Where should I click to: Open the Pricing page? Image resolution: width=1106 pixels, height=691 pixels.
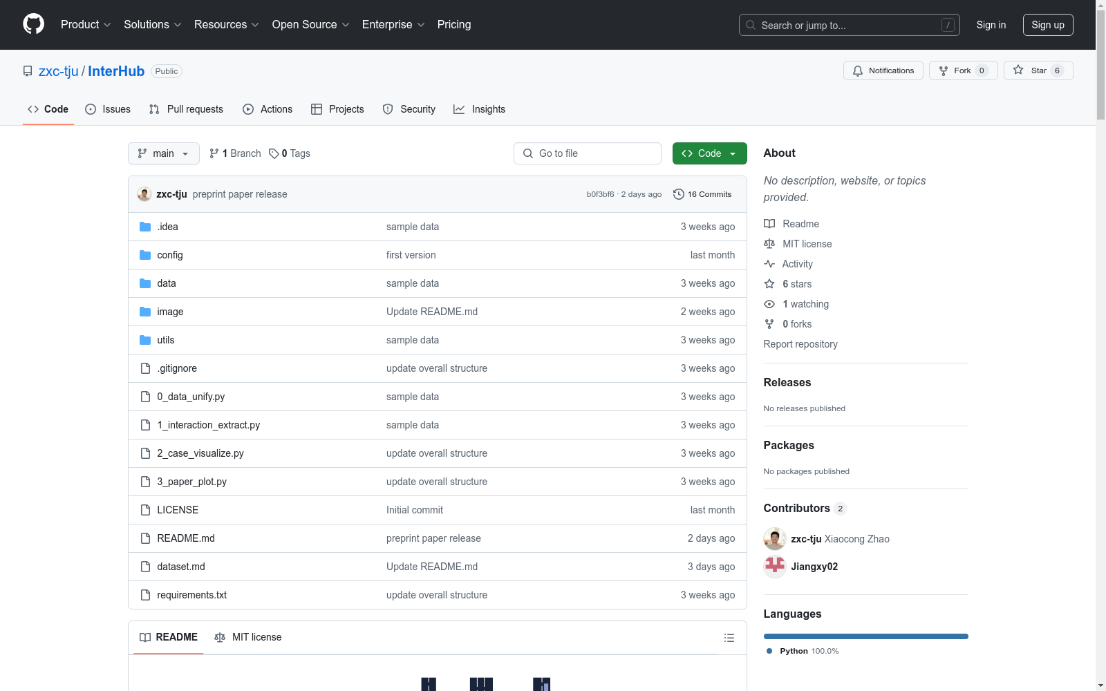[x=454, y=24]
